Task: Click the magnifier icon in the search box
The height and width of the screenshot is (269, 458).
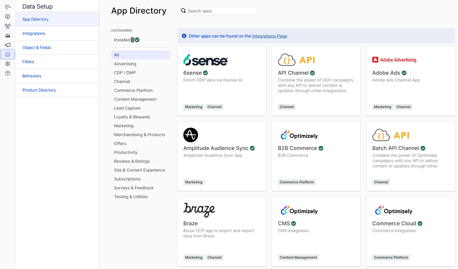Action: tap(183, 11)
